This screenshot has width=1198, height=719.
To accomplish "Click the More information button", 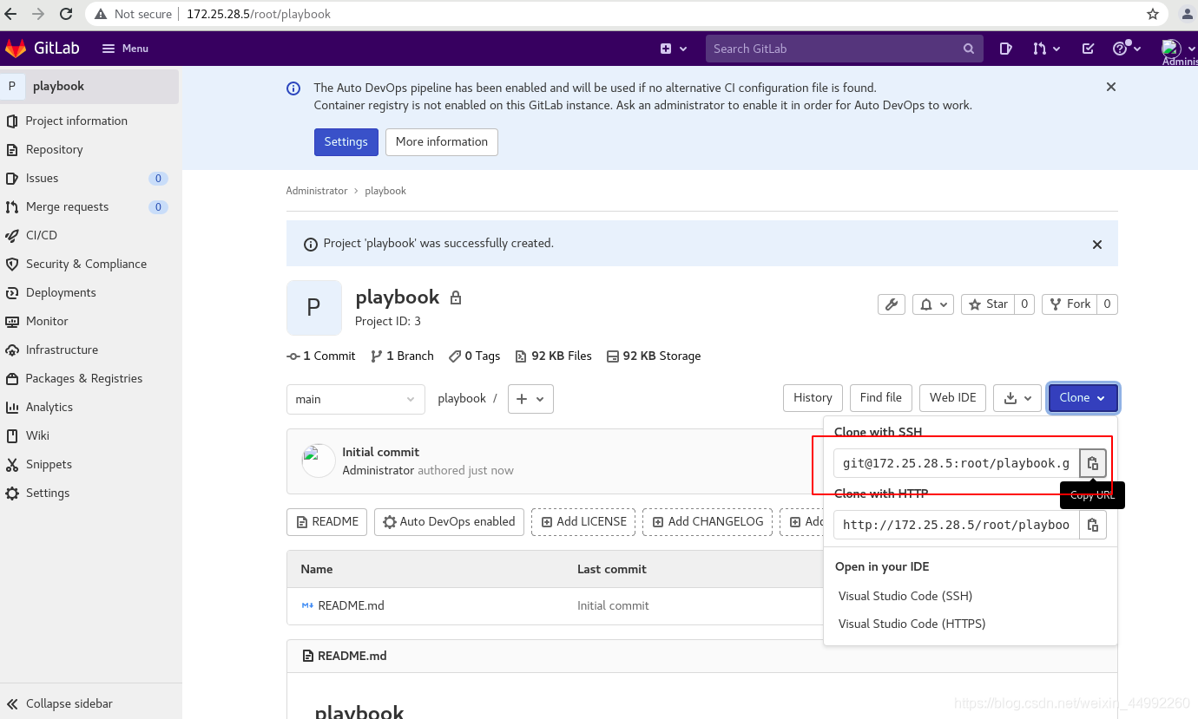I will point(442,141).
